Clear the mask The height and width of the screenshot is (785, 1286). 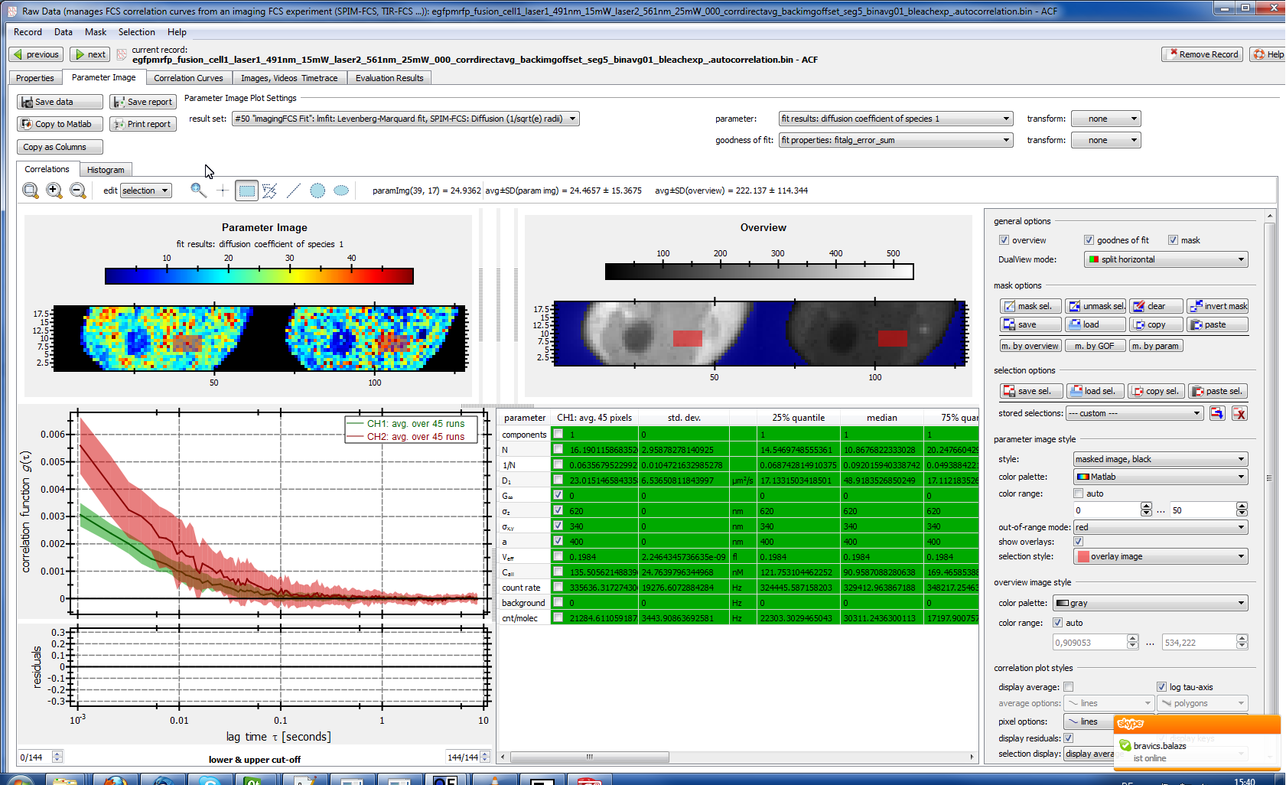coord(1156,306)
